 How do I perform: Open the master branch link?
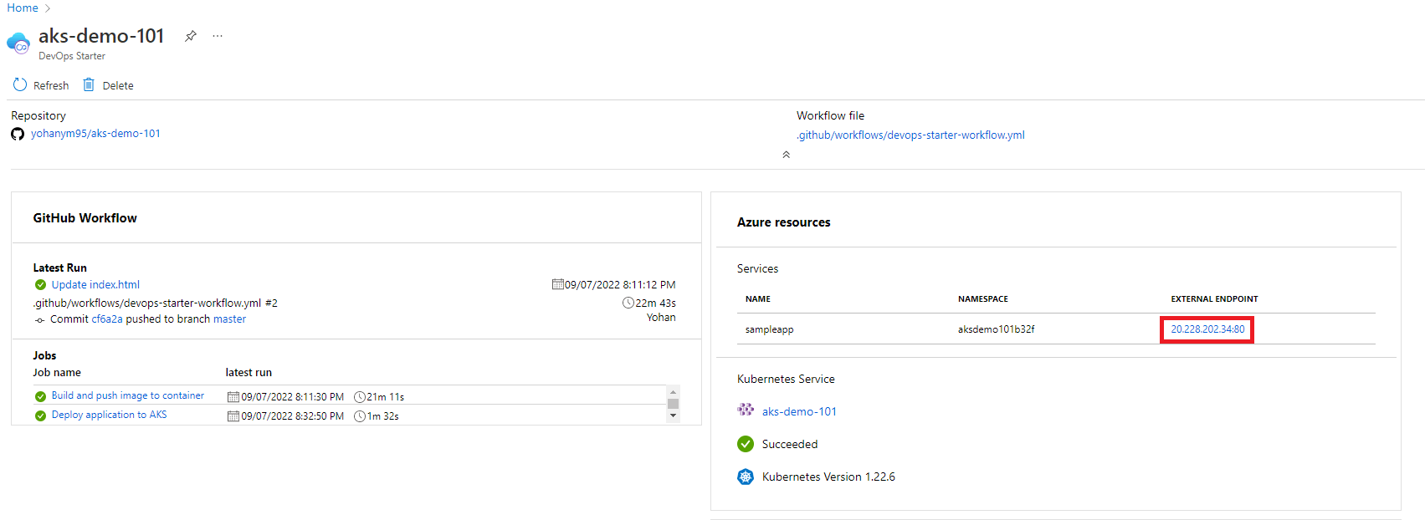pyautogui.click(x=229, y=319)
